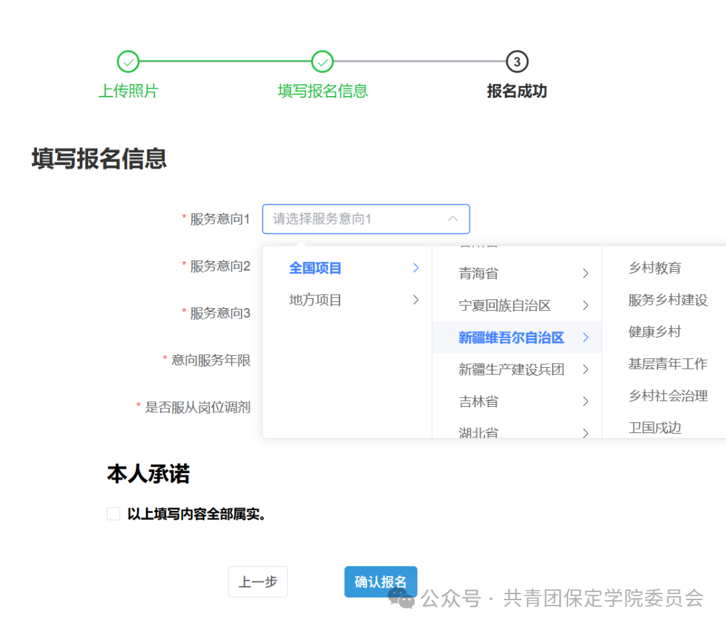
Task: Click the 上一步 button
Action: pyautogui.click(x=258, y=582)
